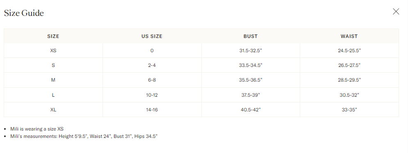Click the bust 37.5-39" cell

tap(251, 95)
